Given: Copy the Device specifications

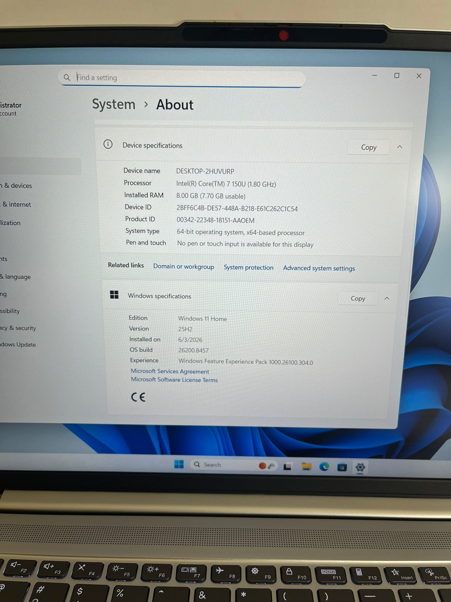Looking at the screenshot, I should (369, 147).
